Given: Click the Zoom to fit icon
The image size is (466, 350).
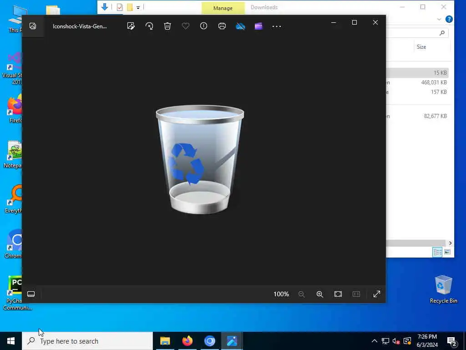Looking at the screenshot, I should pos(338,294).
